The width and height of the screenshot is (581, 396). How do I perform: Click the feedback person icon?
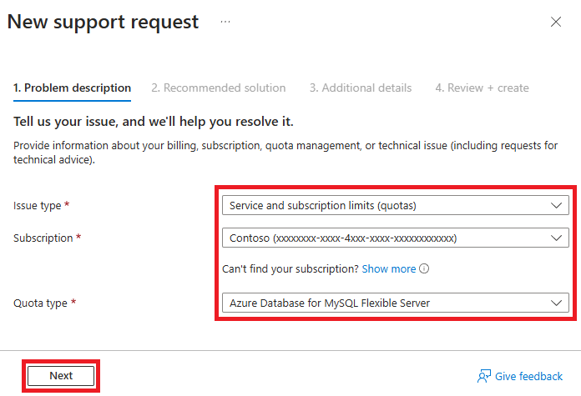point(483,376)
